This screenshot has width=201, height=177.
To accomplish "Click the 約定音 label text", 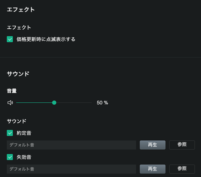I will click(24, 133).
